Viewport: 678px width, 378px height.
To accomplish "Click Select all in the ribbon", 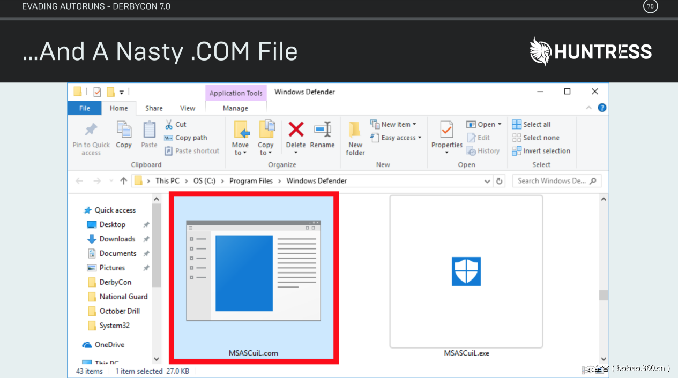I will click(537, 124).
